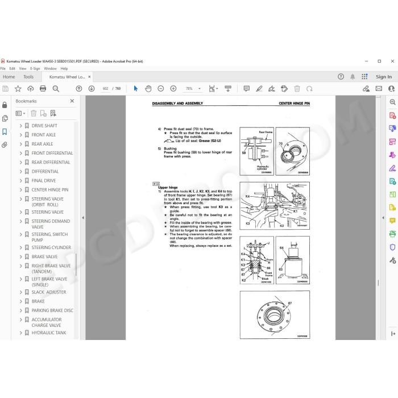This screenshot has height=398, width=398.
Task: Send file by email envelope icon
Action: (x=379, y=89)
